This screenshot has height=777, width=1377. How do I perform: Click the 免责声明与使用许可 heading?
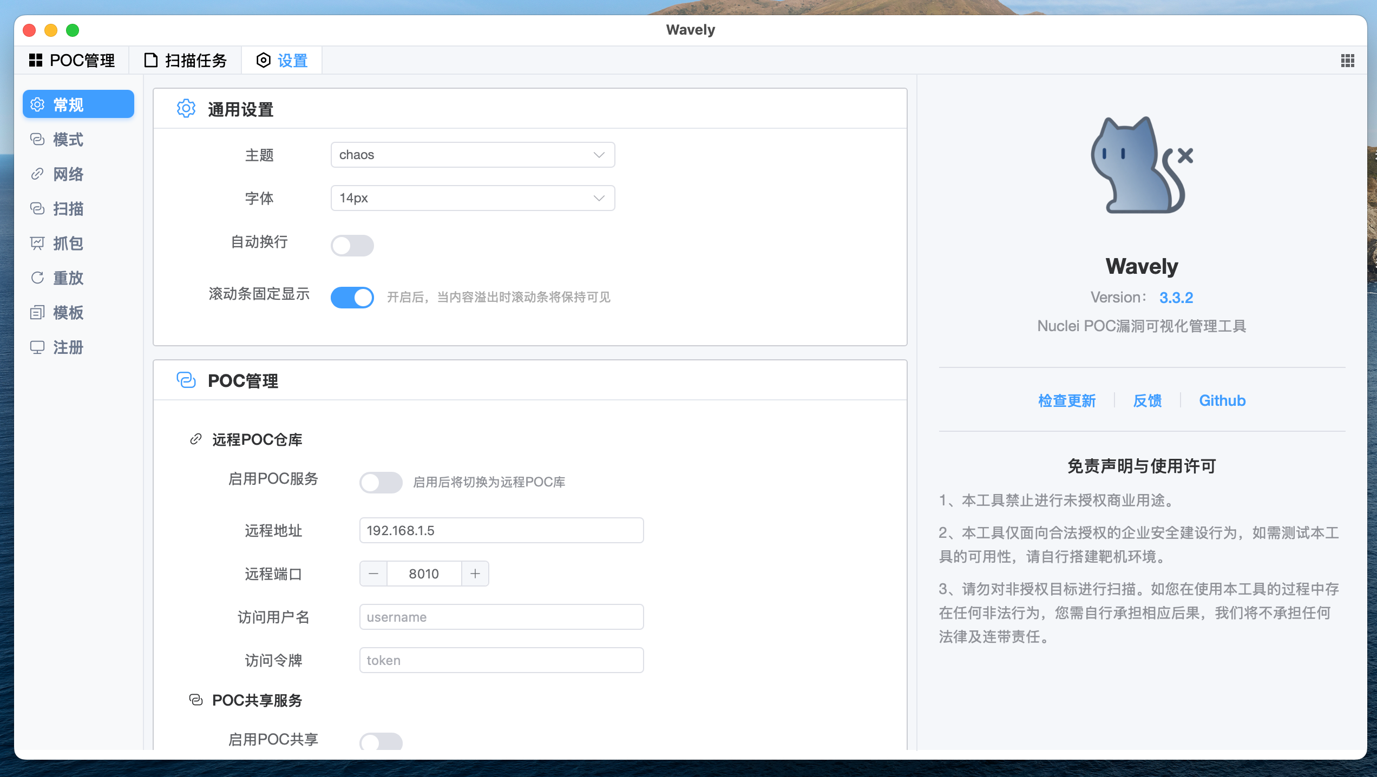point(1142,466)
